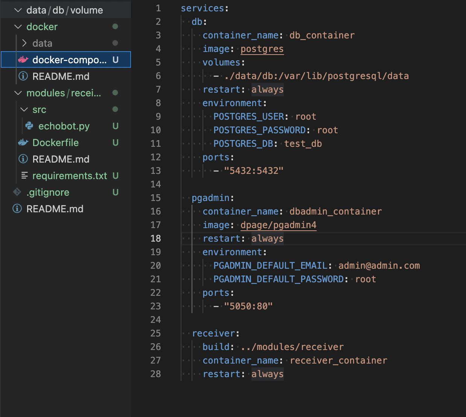Click the Dockerfile whale icon
Image resolution: width=466 pixels, height=417 pixels.
(23, 142)
